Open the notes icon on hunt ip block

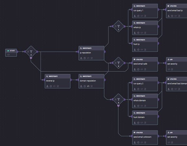pos(145,50)
